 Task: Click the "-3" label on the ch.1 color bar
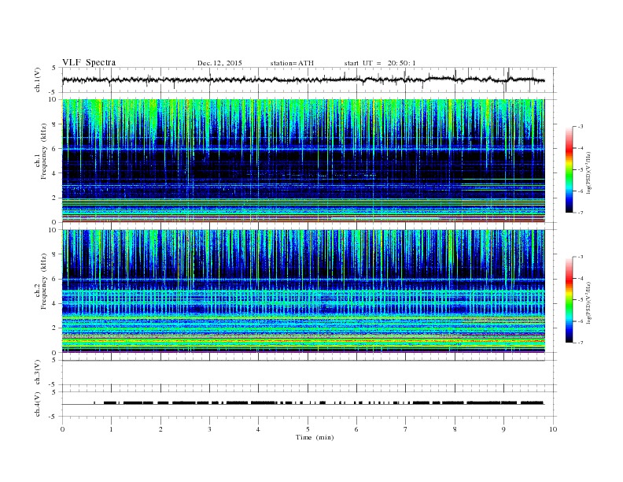pos(581,127)
